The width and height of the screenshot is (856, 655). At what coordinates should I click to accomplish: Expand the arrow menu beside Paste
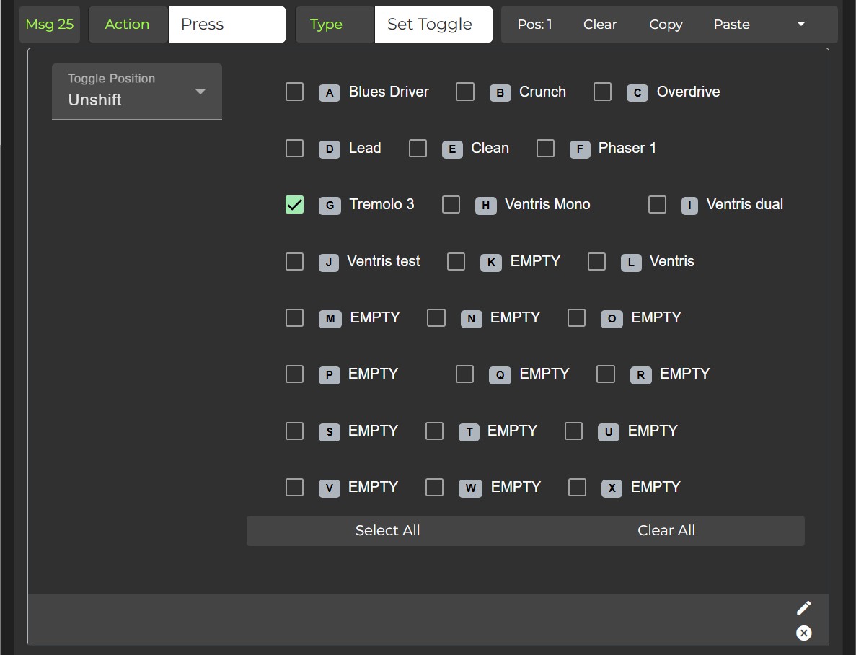click(x=800, y=25)
